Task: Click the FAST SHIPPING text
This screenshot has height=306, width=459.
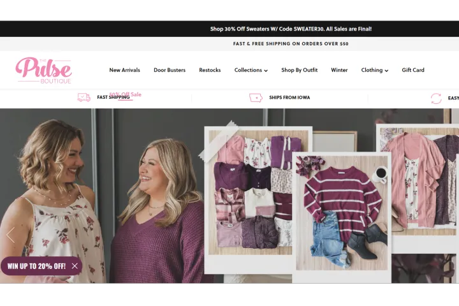Action: 113,97
